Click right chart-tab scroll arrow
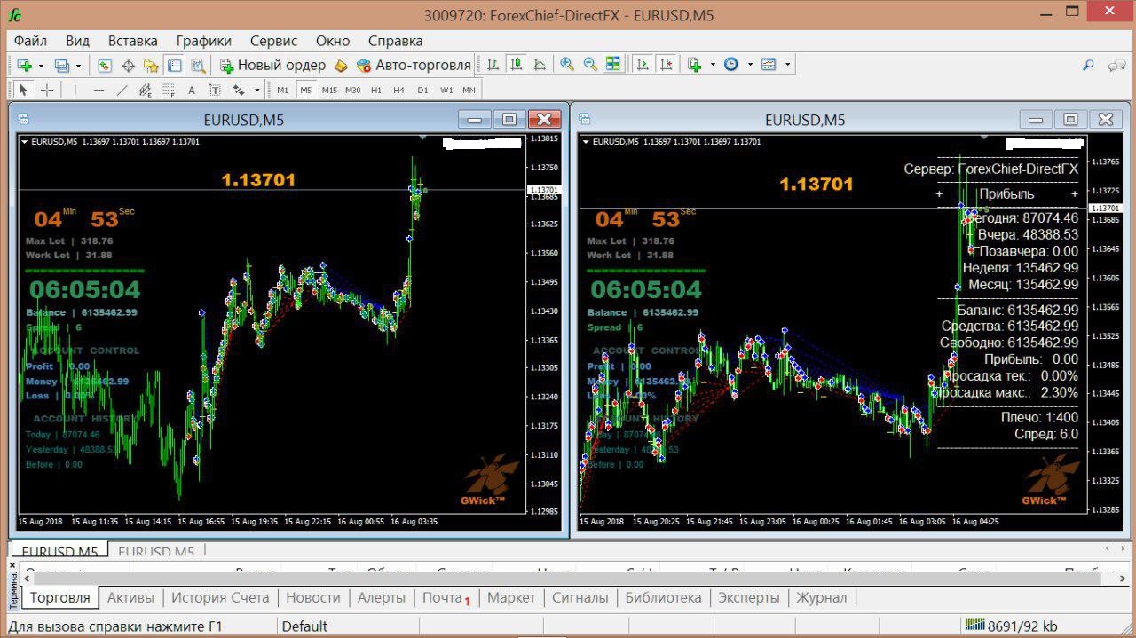Image resolution: width=1136 pixels, height=638 pixels. [1121, 550]
